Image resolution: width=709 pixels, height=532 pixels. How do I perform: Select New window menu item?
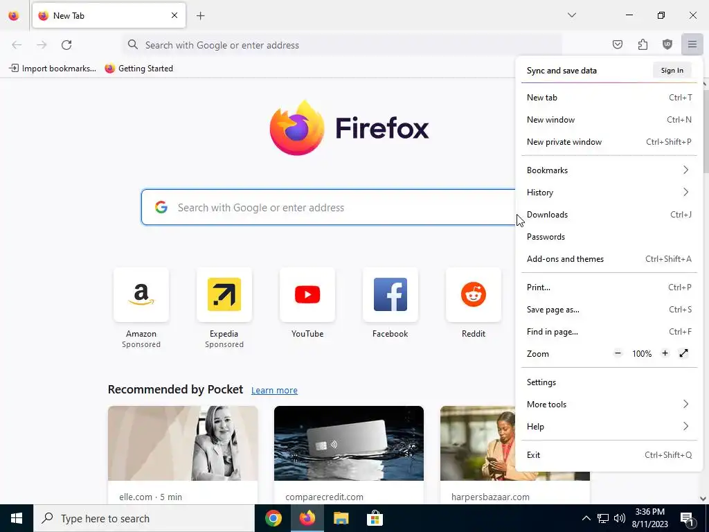click(609, 119)
